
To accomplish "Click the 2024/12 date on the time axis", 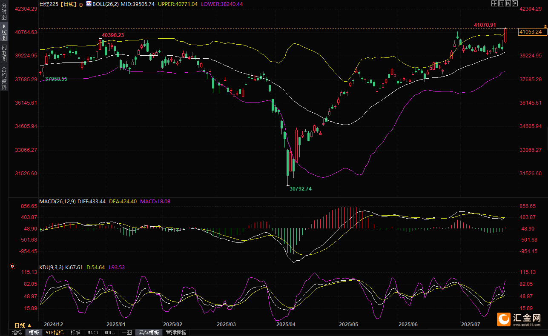I will coord(54,324).
